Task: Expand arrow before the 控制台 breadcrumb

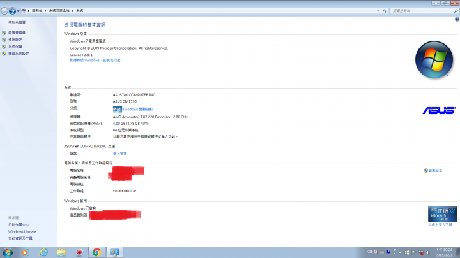Action: [29, 11]
